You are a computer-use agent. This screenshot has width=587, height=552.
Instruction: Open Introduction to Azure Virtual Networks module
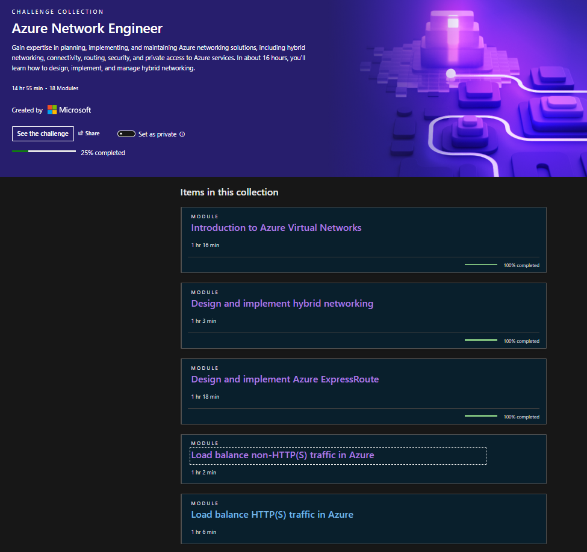click(x=276, y=228)
